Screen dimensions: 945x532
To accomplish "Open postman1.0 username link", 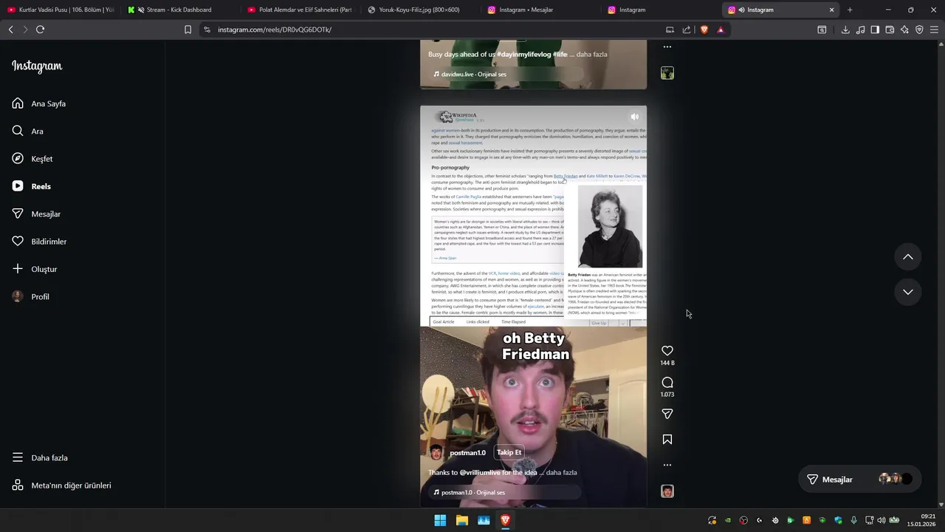I will [x=467, y=453].
